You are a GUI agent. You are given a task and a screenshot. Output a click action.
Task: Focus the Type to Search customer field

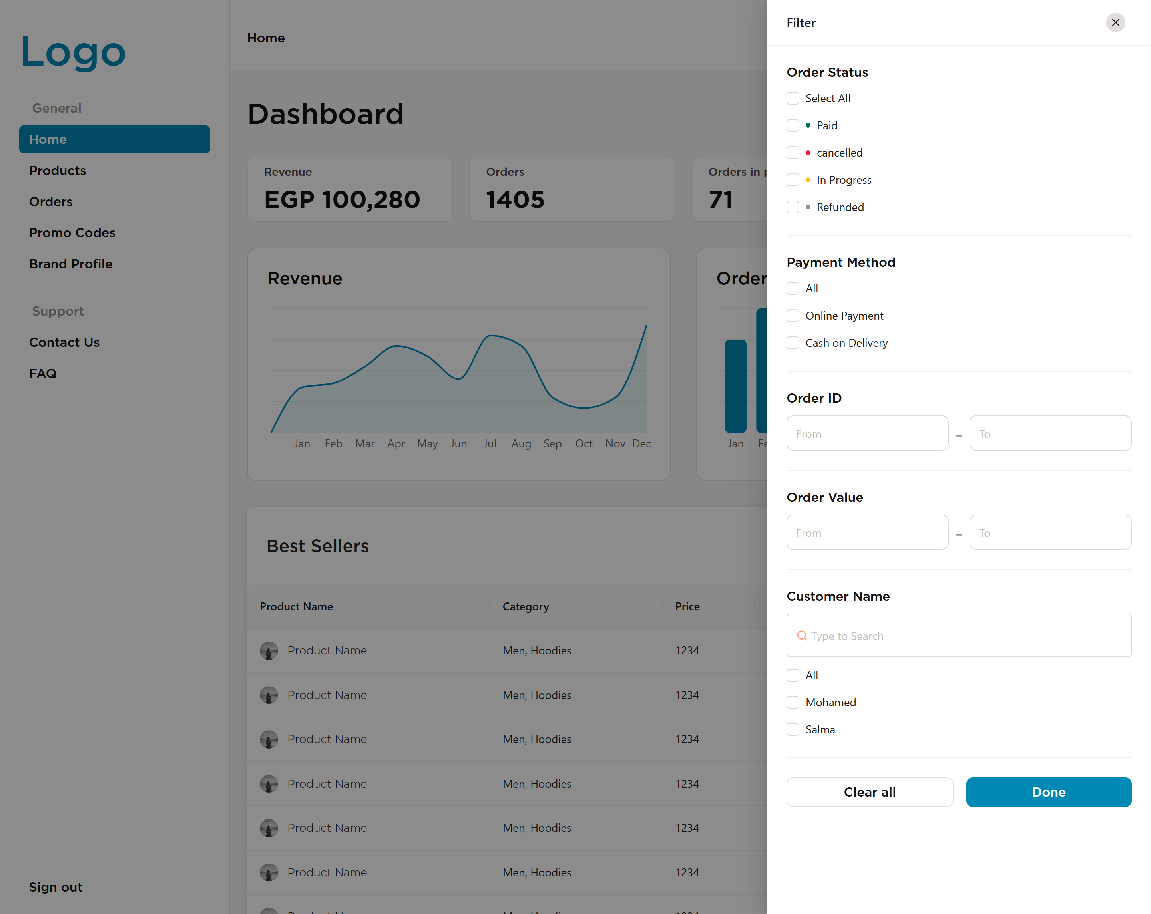pos(966,636)
